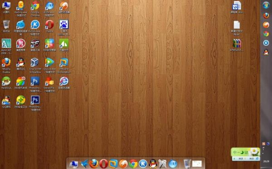The height and width of the screenshot is (169, 272).
Task: Launch Opera from the bottom dock
Action: [x=103, y=164]
